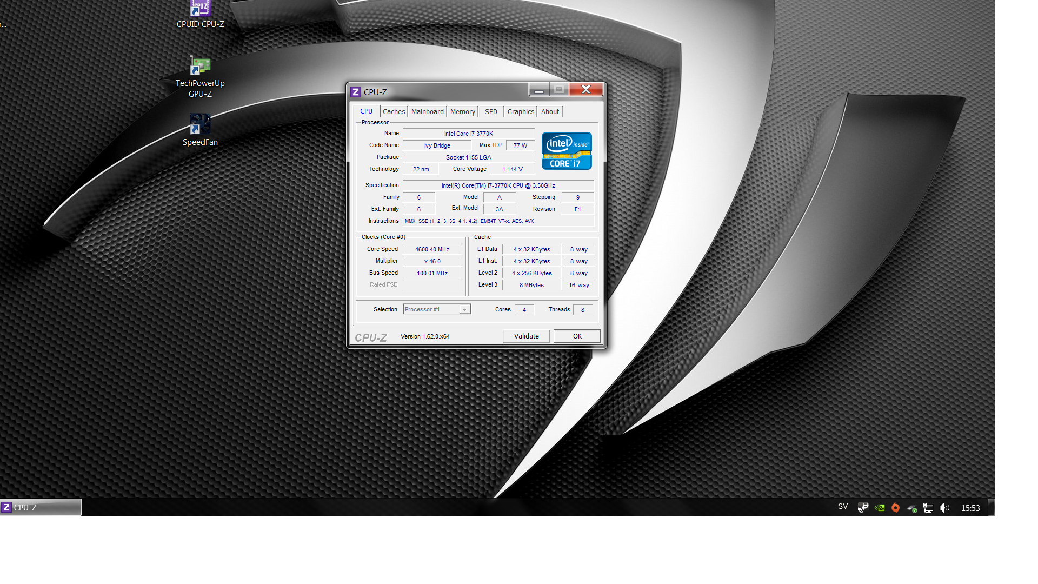Switch to the Caches tab
Viewport: 1038px width, 584px height.
click(394, 112)
